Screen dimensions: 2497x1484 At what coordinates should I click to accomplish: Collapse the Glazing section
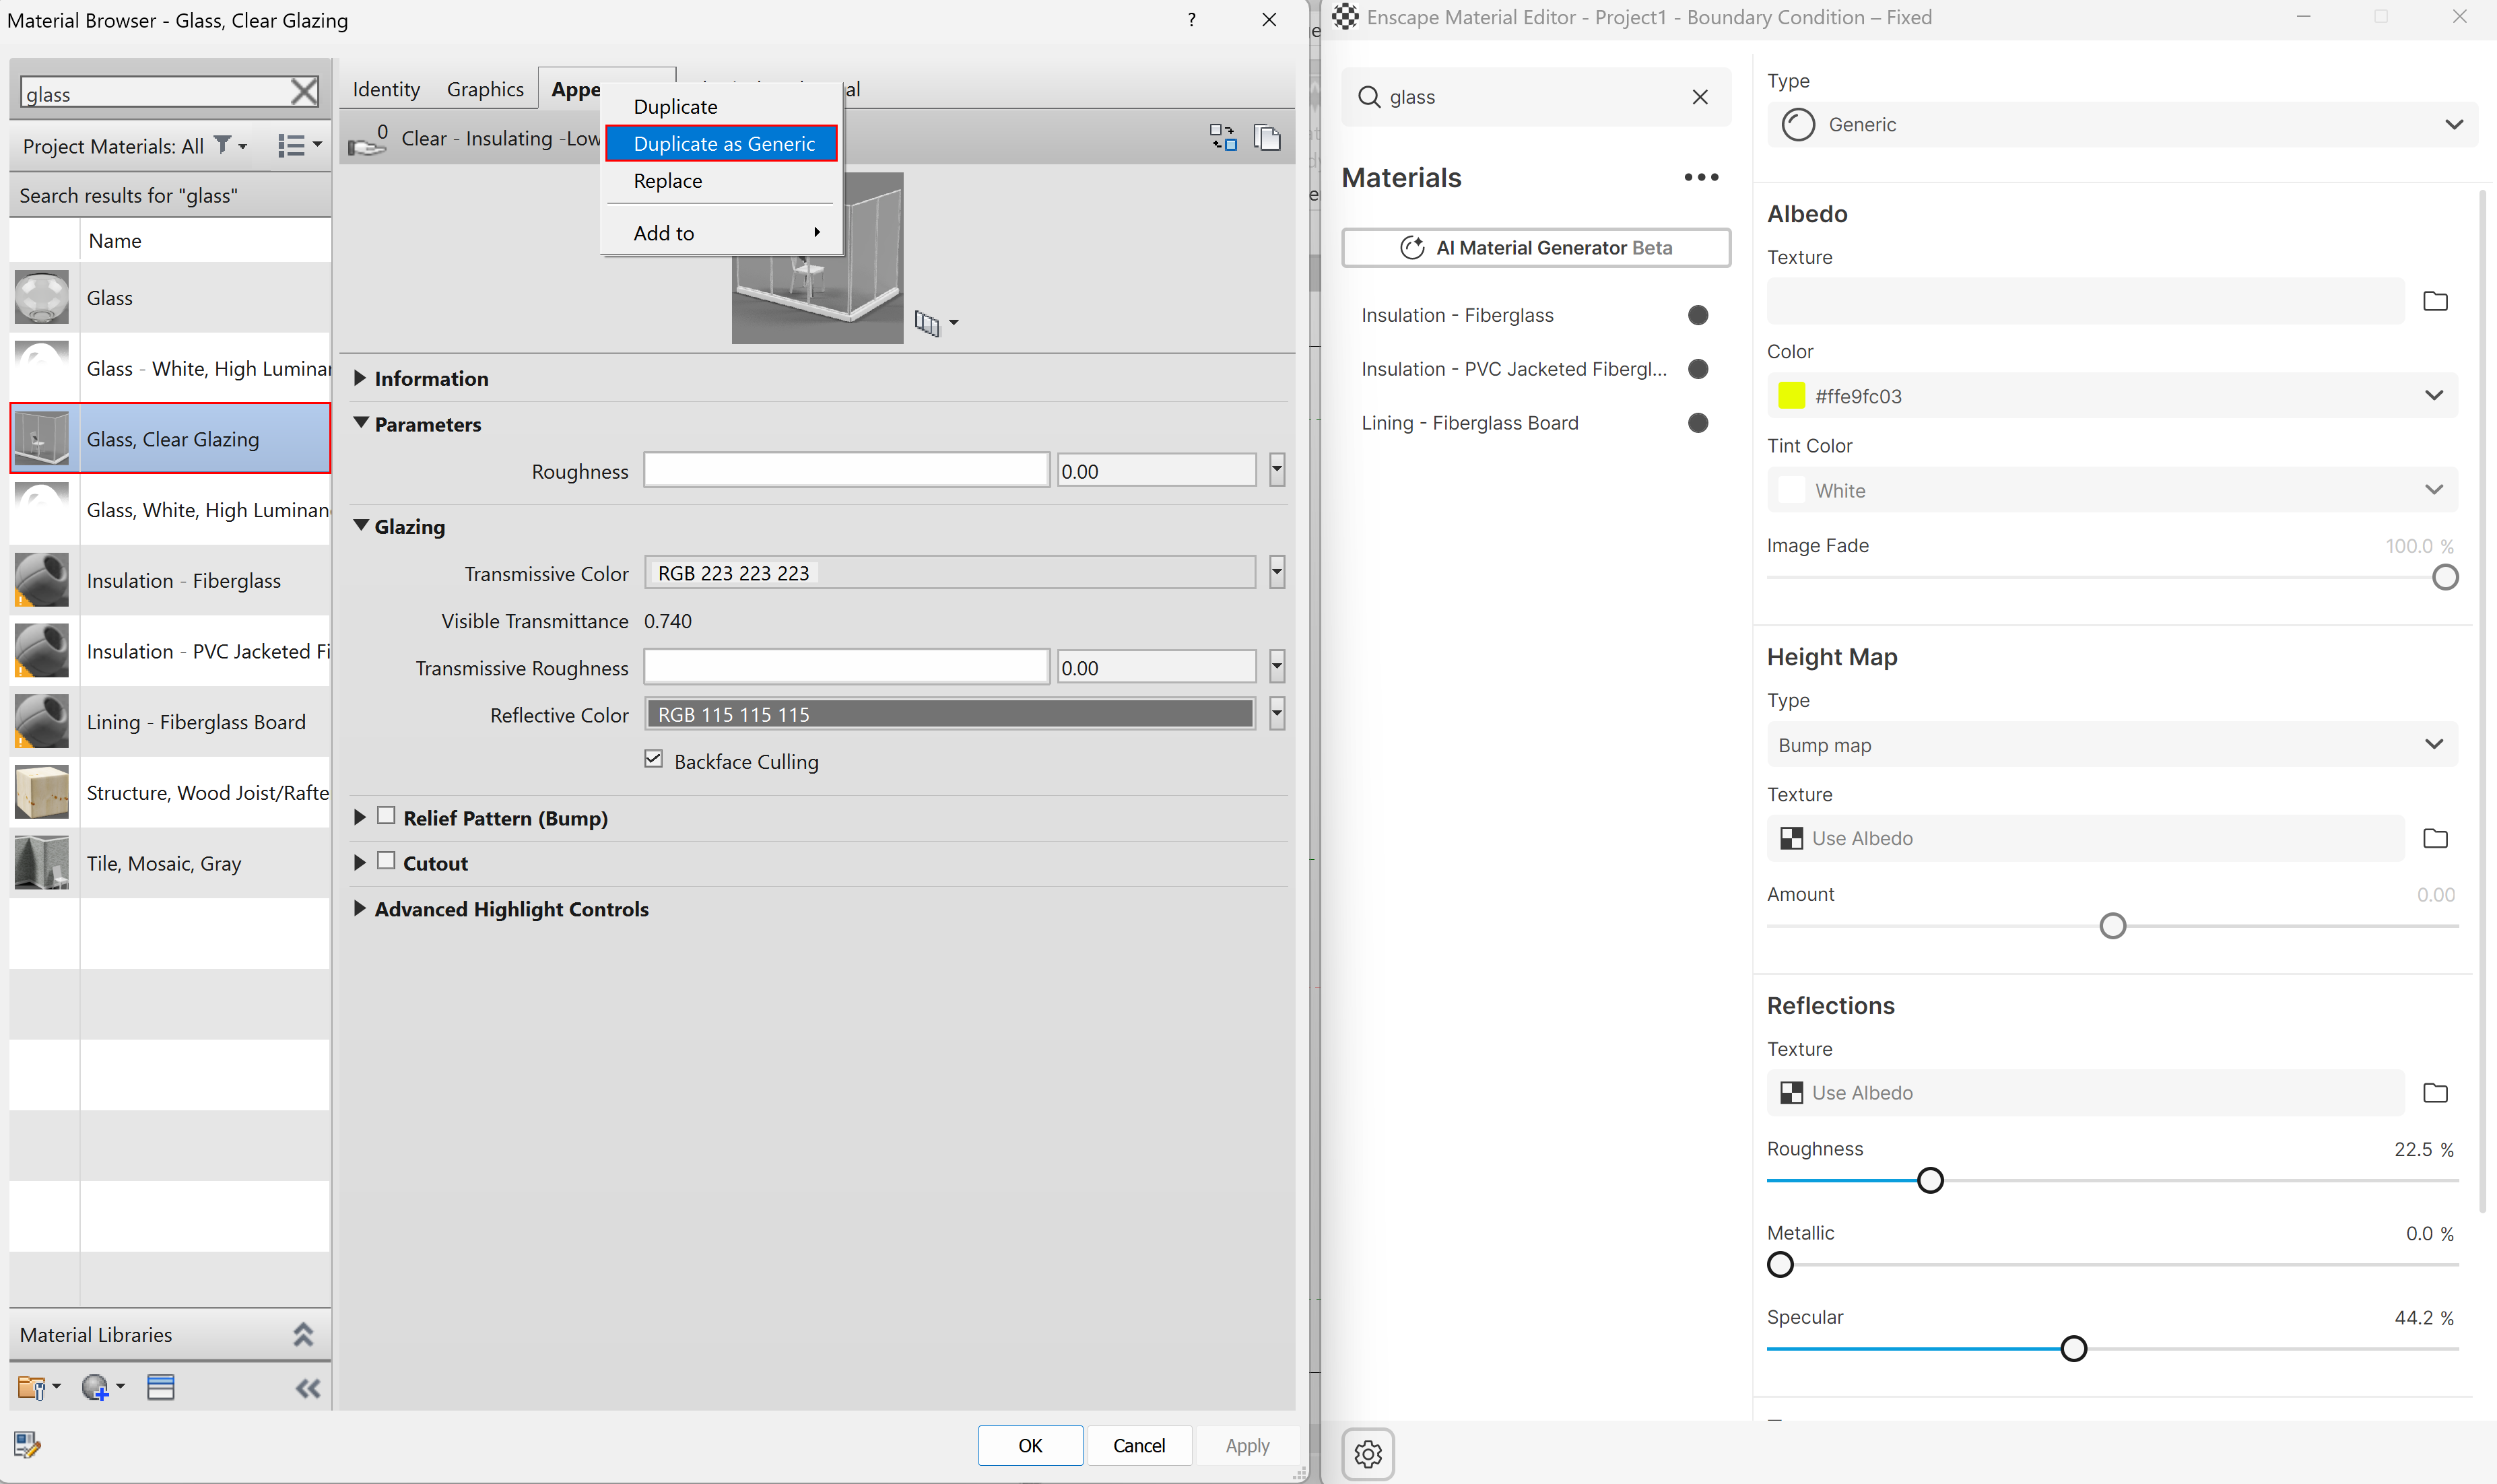(361, 525)
